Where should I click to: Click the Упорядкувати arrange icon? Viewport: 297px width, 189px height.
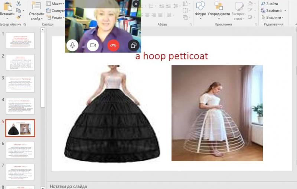pyautogui.click(x=219, y=6)
